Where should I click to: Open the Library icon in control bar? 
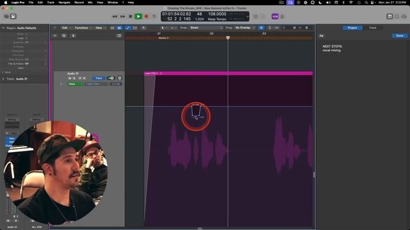point(6,17)
